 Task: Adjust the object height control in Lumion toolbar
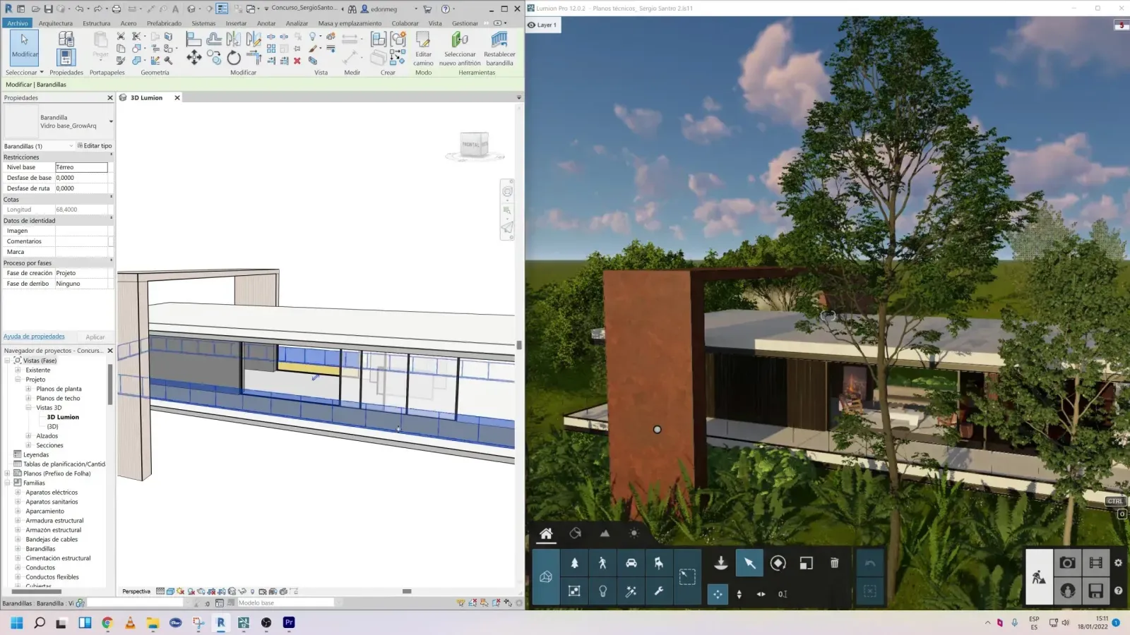[739, 595]
